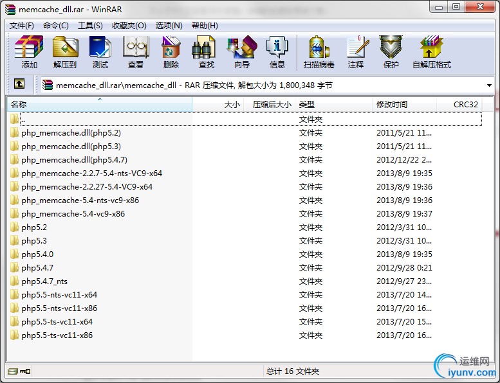500x383 pixels.
Task: Open the 帮助(H) menu
Action: 205,26
